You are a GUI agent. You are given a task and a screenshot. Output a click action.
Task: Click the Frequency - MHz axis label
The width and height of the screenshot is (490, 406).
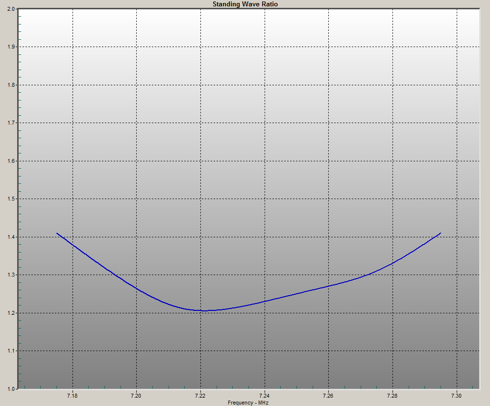[x=248, y=403]
